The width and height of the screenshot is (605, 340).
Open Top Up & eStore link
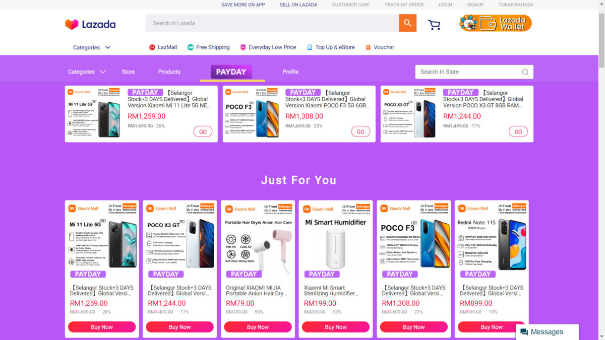(331, 47)
